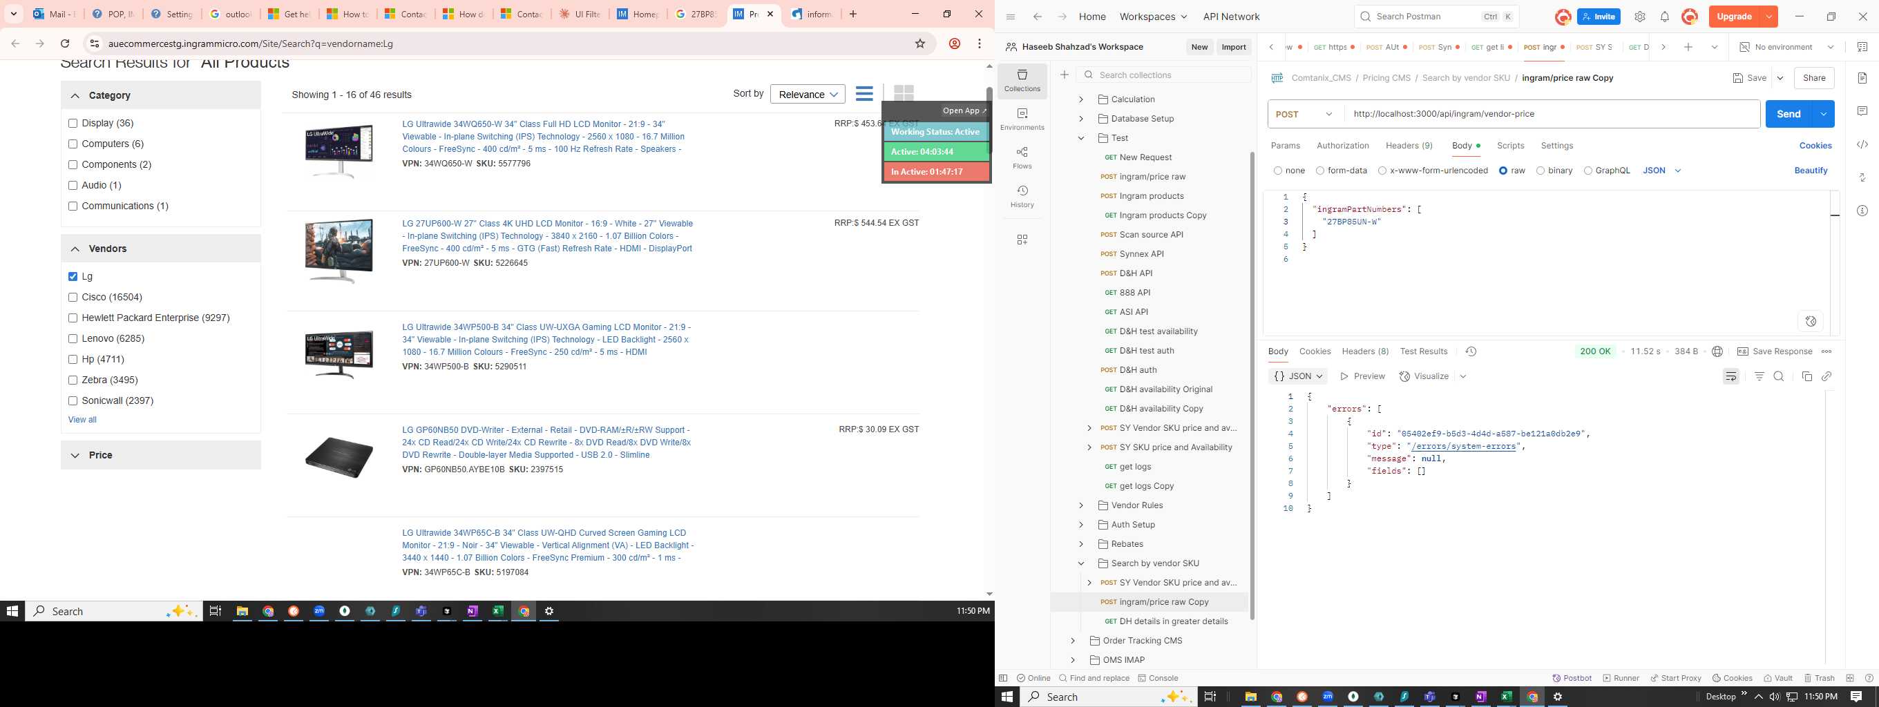1879x707 pixels.
Task: Click the request URL input field
Action: click(x=1552, y=114)
